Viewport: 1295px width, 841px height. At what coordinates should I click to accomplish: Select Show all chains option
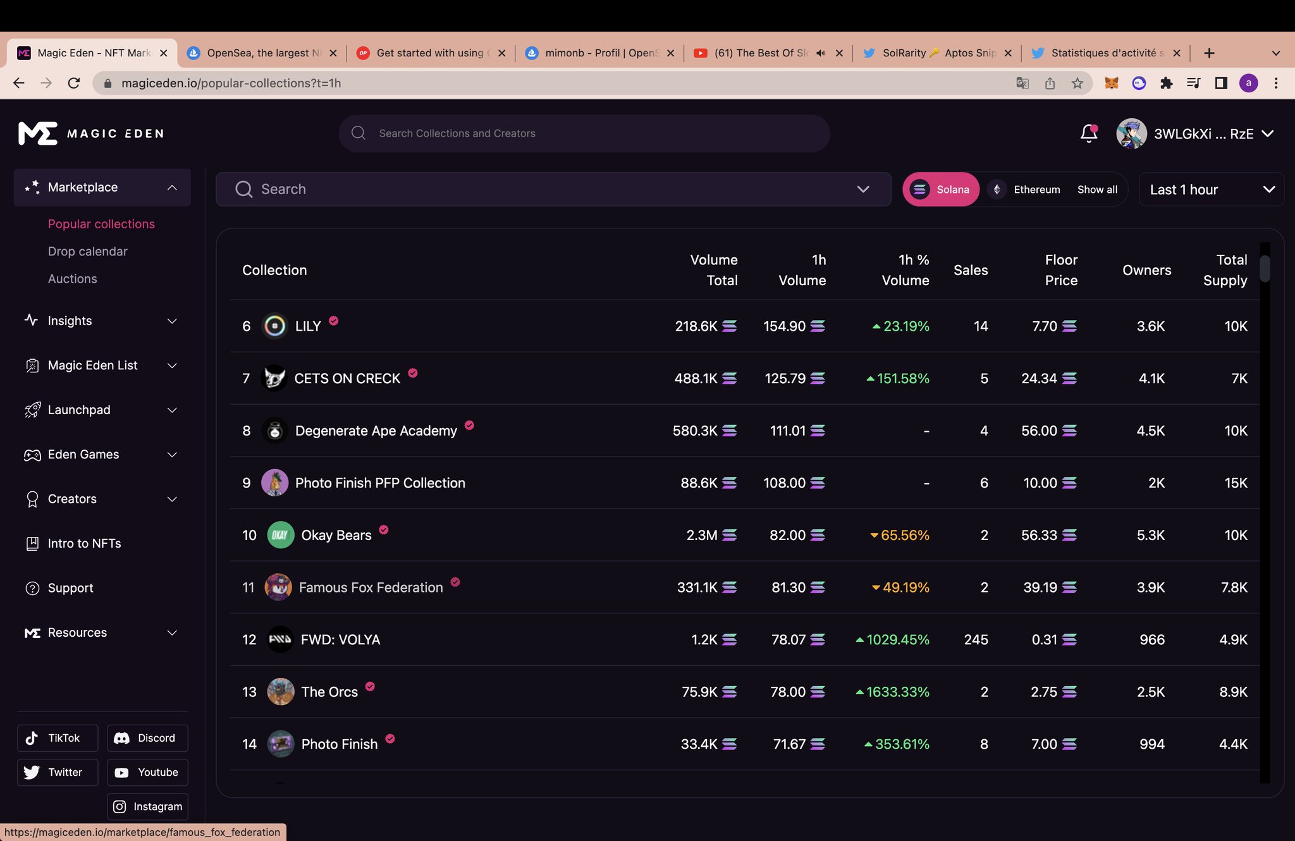coord(1097,189)
